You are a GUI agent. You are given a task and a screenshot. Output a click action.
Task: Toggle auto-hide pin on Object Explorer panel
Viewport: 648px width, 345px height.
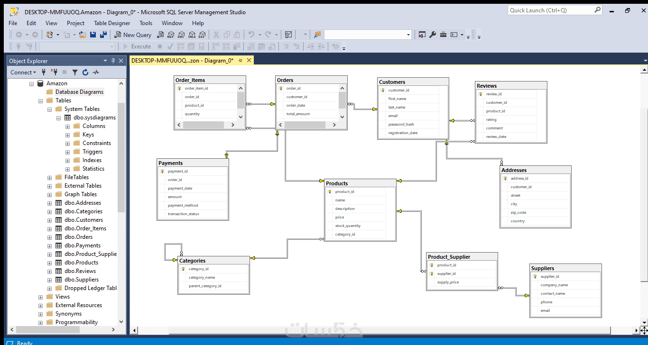click(113, 61)
